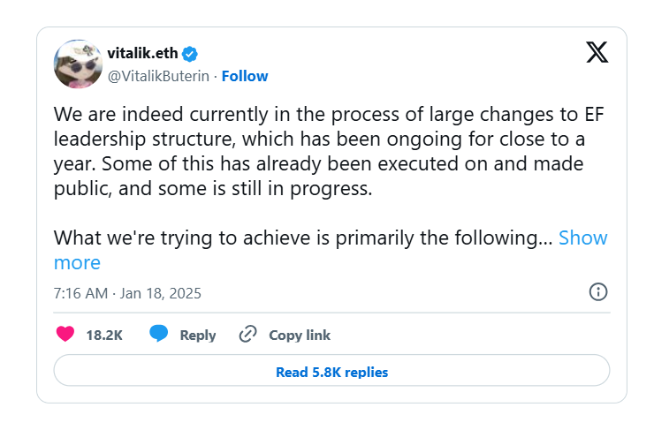Open the @VitalikButerin handle link
This screenshot has width=654, height=430.
[159, 76]
